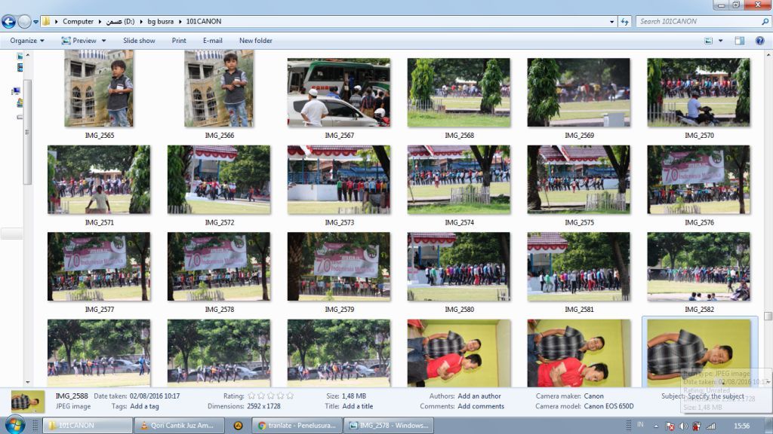
Task: Select thumbnail IMG_2573
Action: [339, 179]
